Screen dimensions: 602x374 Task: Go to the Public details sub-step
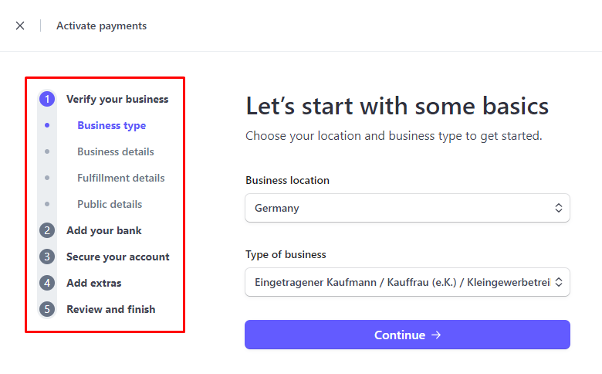pos(110,204)
